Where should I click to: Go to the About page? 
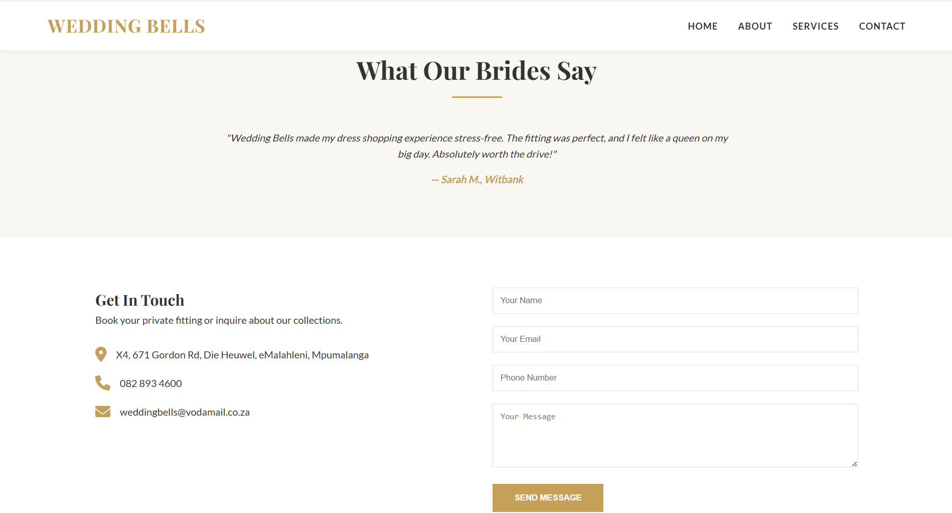754,26
